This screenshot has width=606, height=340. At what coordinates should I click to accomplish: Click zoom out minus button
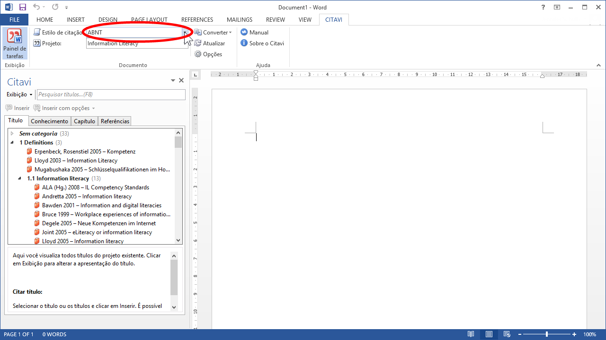[519, 334]
